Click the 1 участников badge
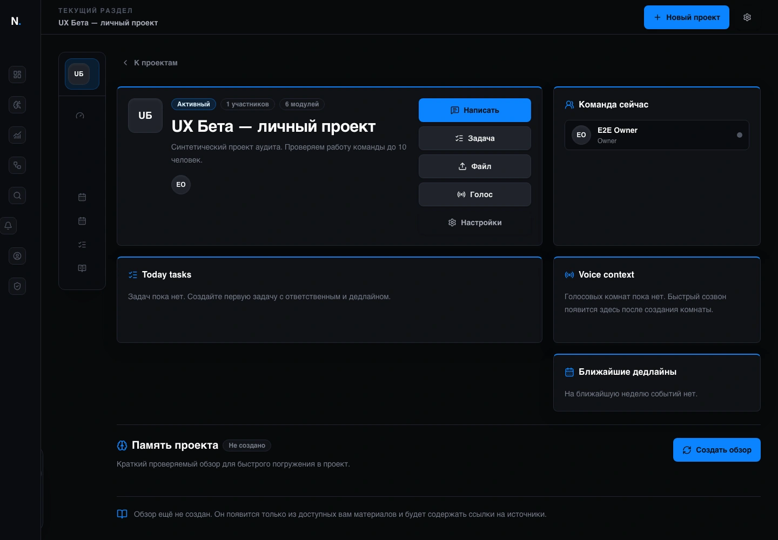 tap(247, 104)
